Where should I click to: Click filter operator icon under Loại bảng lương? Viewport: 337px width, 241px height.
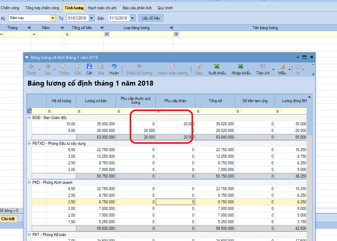[107, 34]
